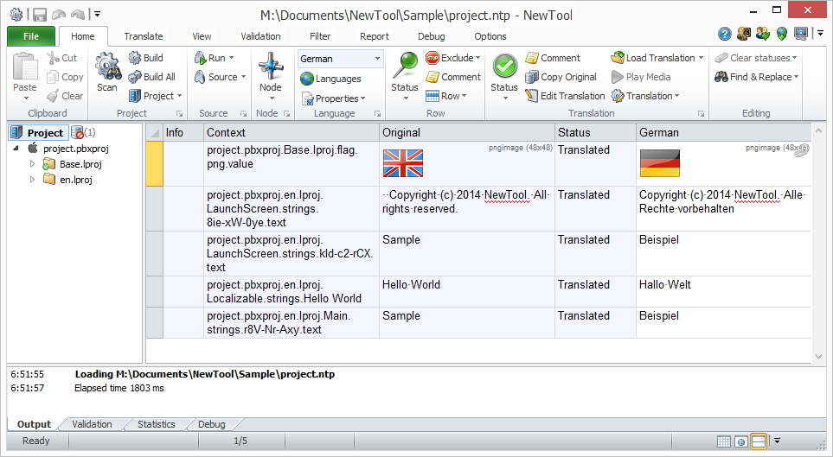Click the split view icon in status bar
Viewport: 833px width, 457px height.
coord(759,441)
